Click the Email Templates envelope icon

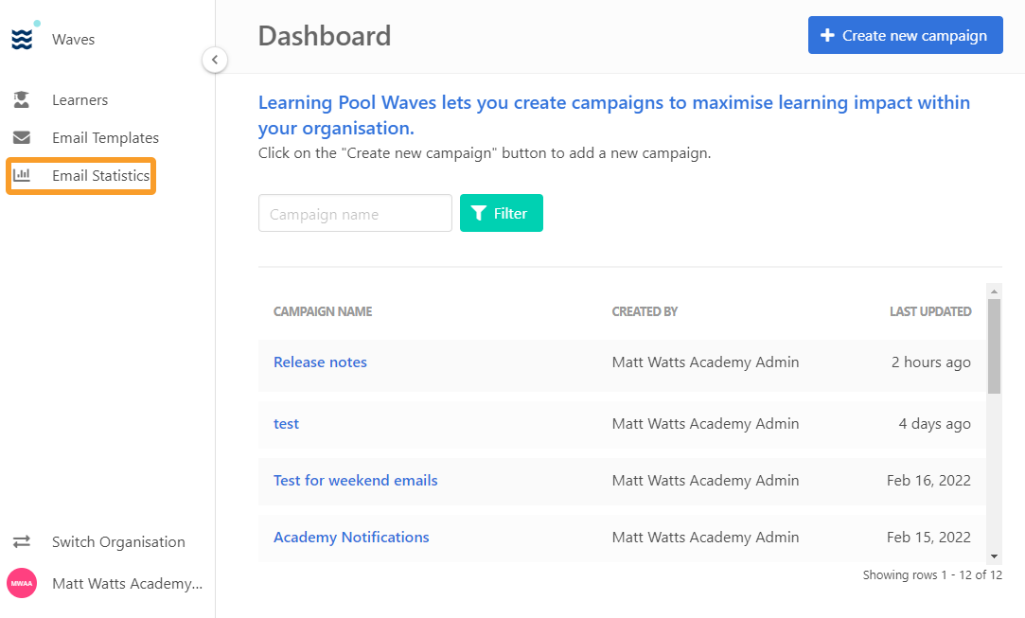(22, 137)
